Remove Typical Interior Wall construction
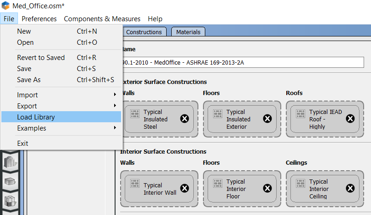This screenshot has height=215, width=371. pos(185,188)
